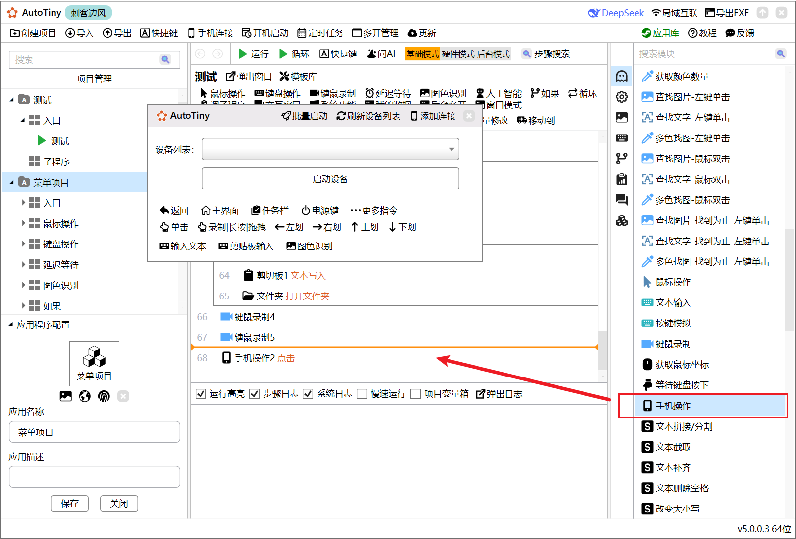Image resolution: width=796 pixels, height=539 pixels.
Task: Open 手机连接 phone connection
Action: coord(211,33)
